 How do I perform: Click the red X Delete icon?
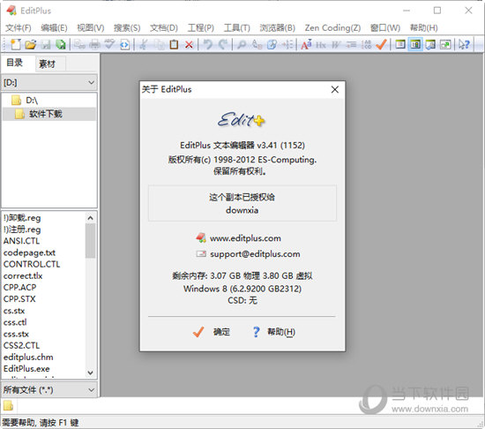189,44
